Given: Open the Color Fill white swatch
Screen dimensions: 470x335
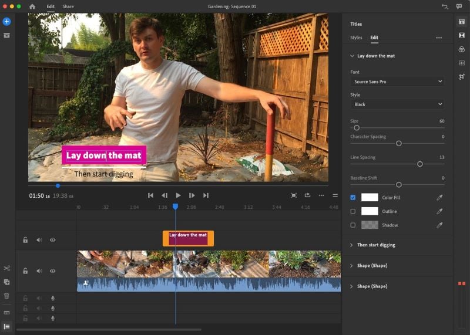Looking at the screenshot, I should point(370,197).
